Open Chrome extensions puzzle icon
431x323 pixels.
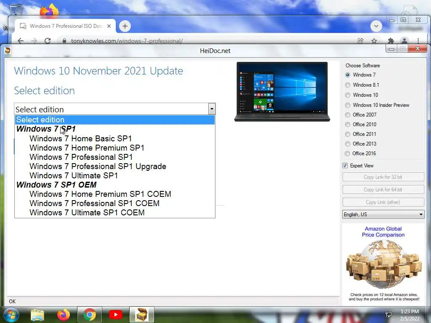(x=391, y=41)
